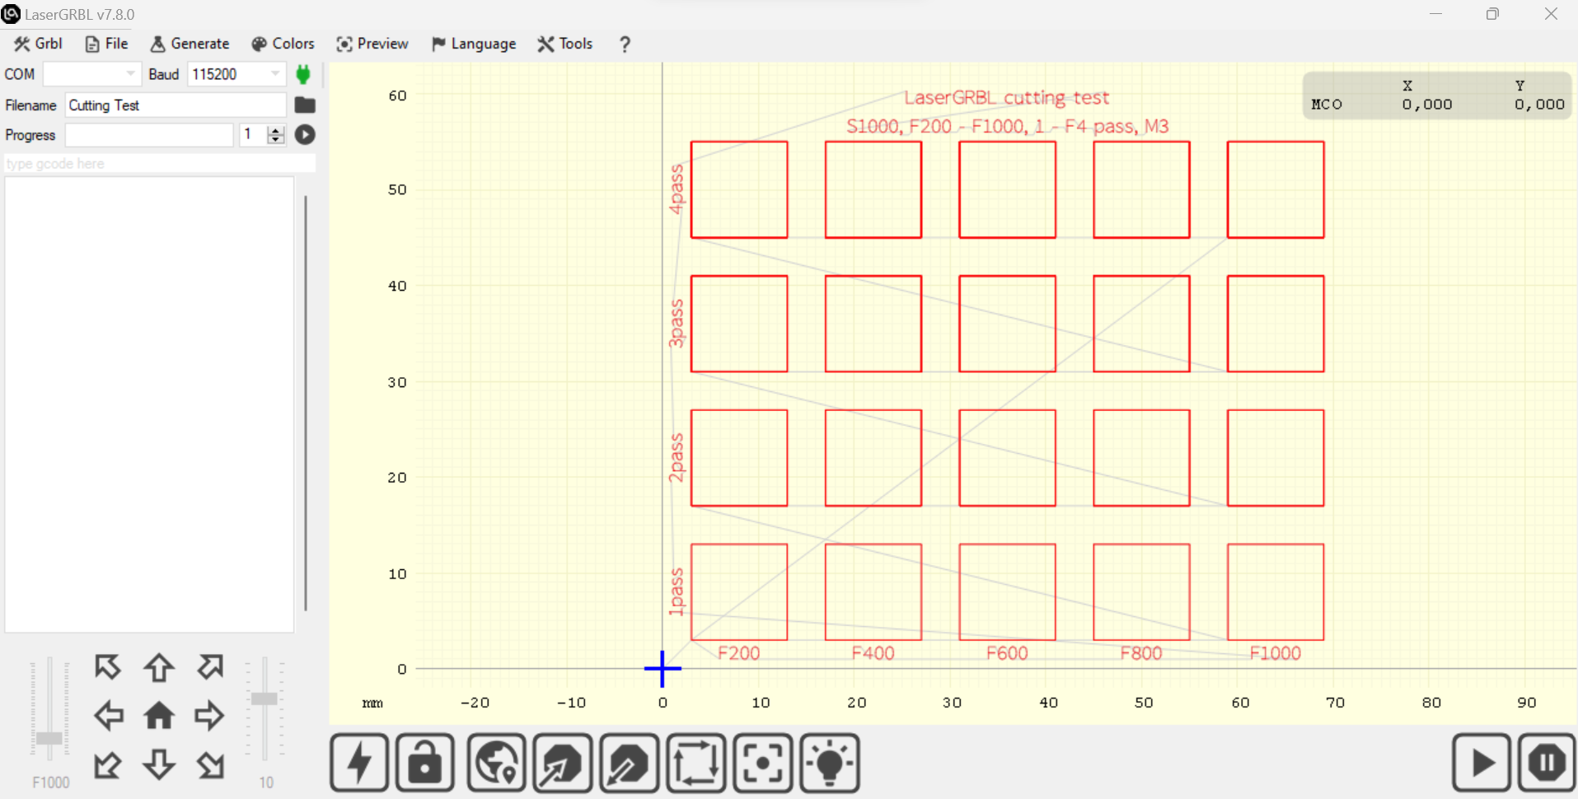The height and width of the screenshot is (799, 1578).
Task: Open the Language menu
Action: 474,44
